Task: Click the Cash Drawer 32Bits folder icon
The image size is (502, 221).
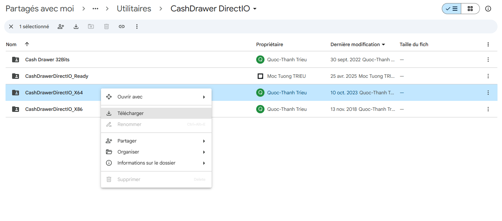Action: tap(16, 60)
